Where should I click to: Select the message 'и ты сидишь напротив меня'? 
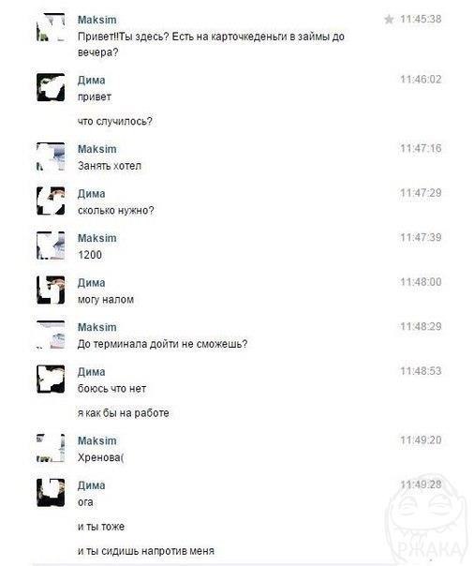(146, 551)
